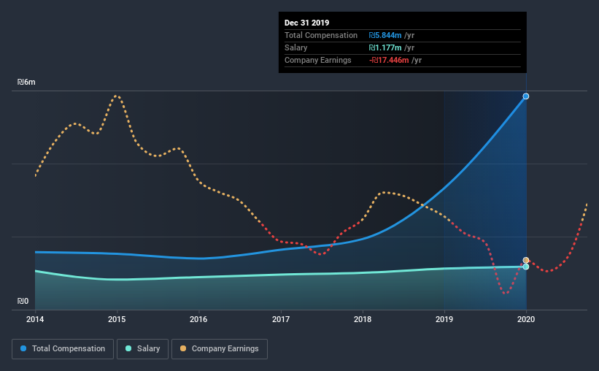
Task: Click the orange dot in Company Earnings legend
Action: pos(183,348)
